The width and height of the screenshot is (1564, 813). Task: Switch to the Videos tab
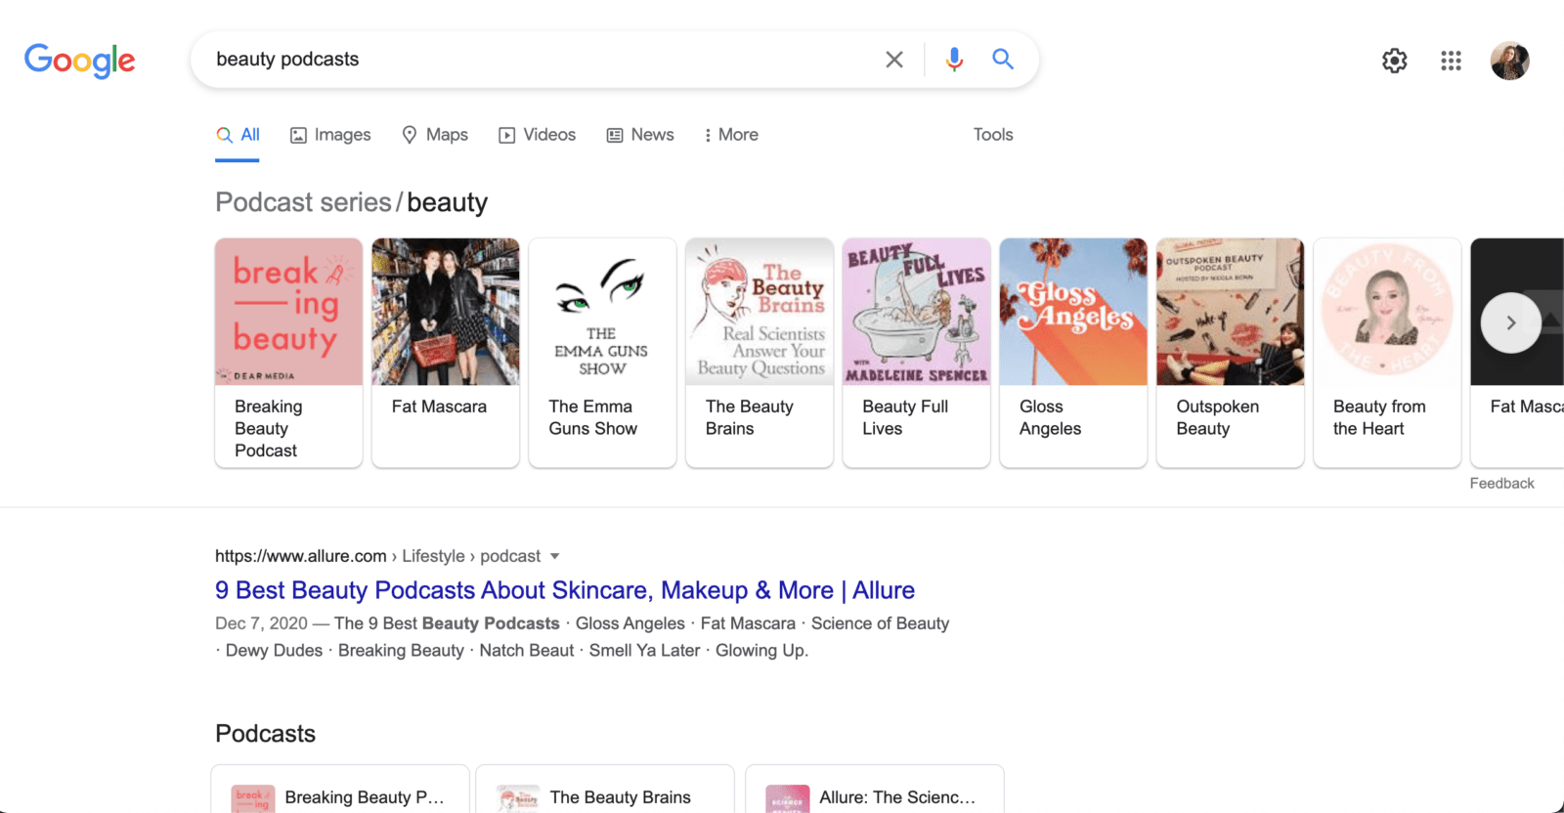coord(538,135)
